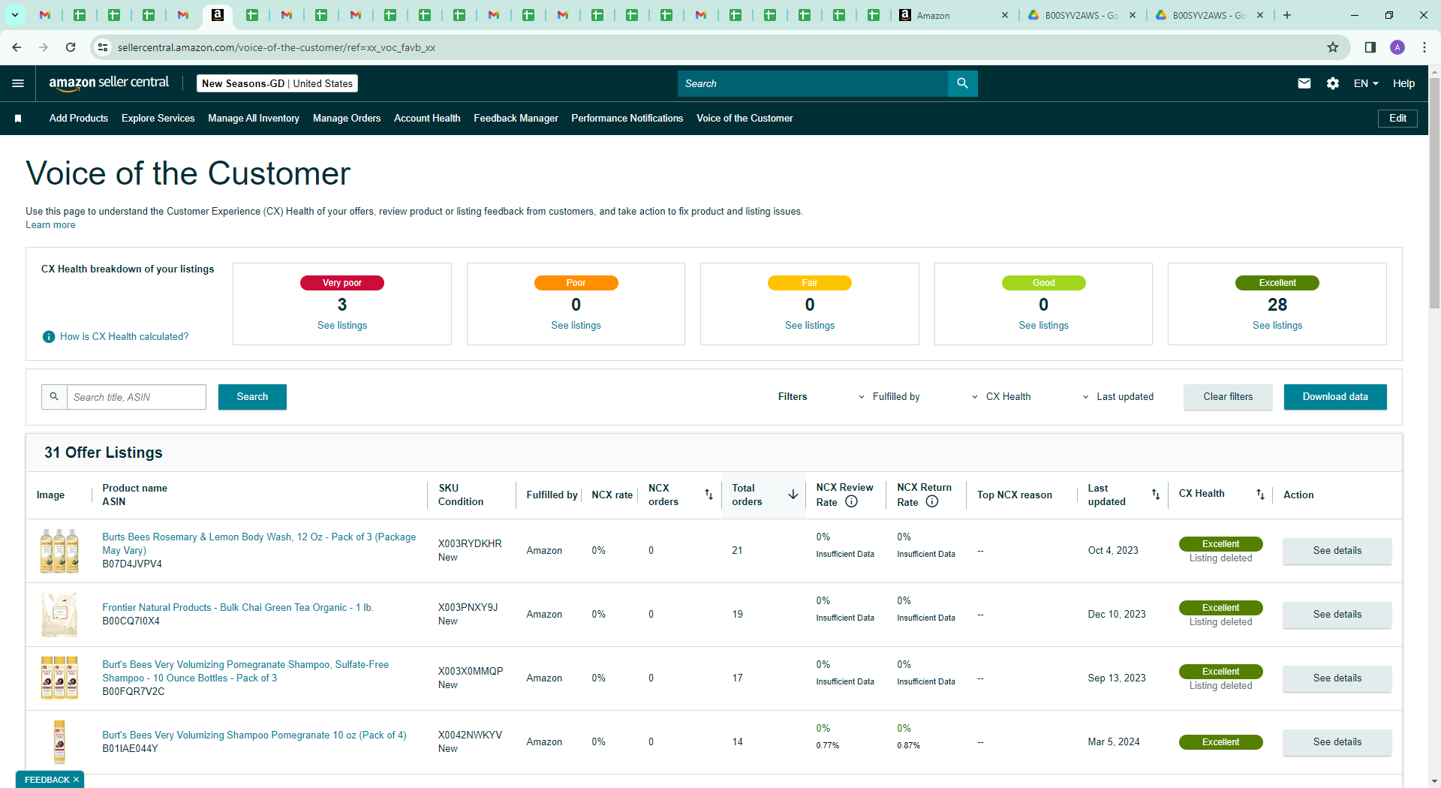Open the buyer messages envelope icon
1441x788 pixels.
1304,83
